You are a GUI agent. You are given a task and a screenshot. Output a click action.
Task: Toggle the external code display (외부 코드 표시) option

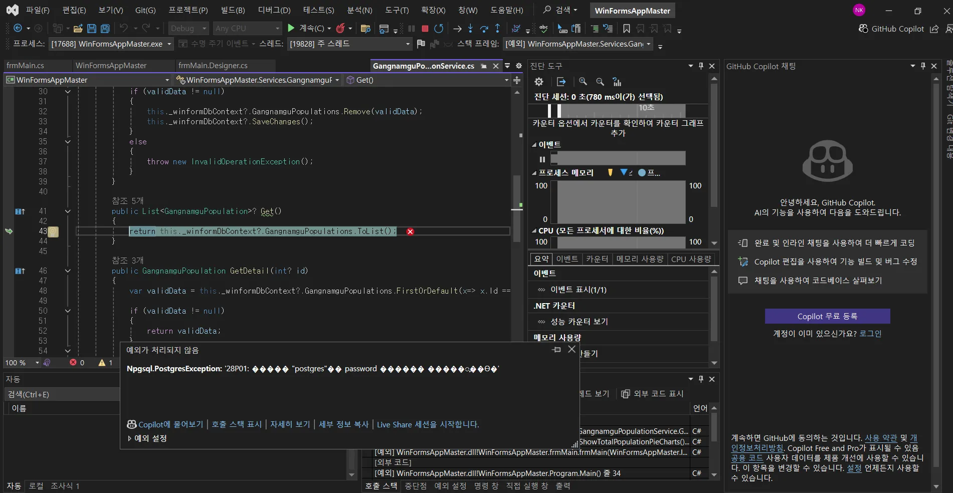click(652, 393)
